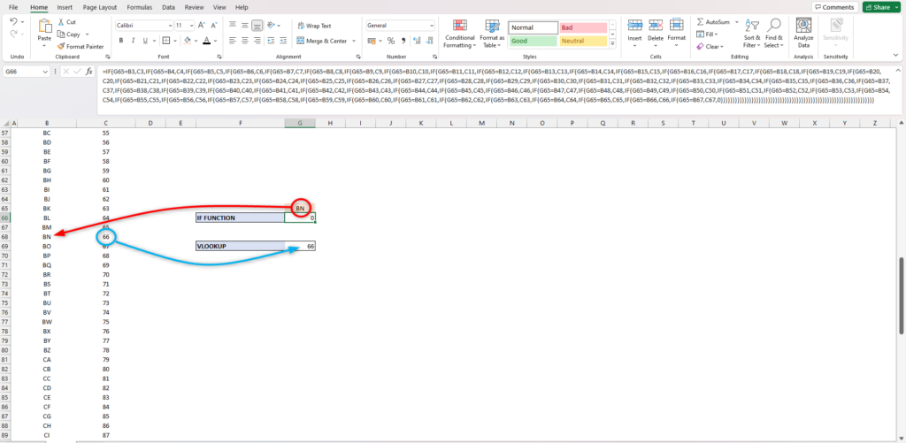Decrease decimal places
The height and width of the screenshot is (443, 906).
[x=427, y=41]
